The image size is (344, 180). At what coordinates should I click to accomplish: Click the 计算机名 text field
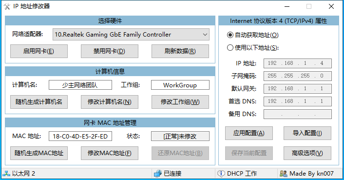(80, 85)
